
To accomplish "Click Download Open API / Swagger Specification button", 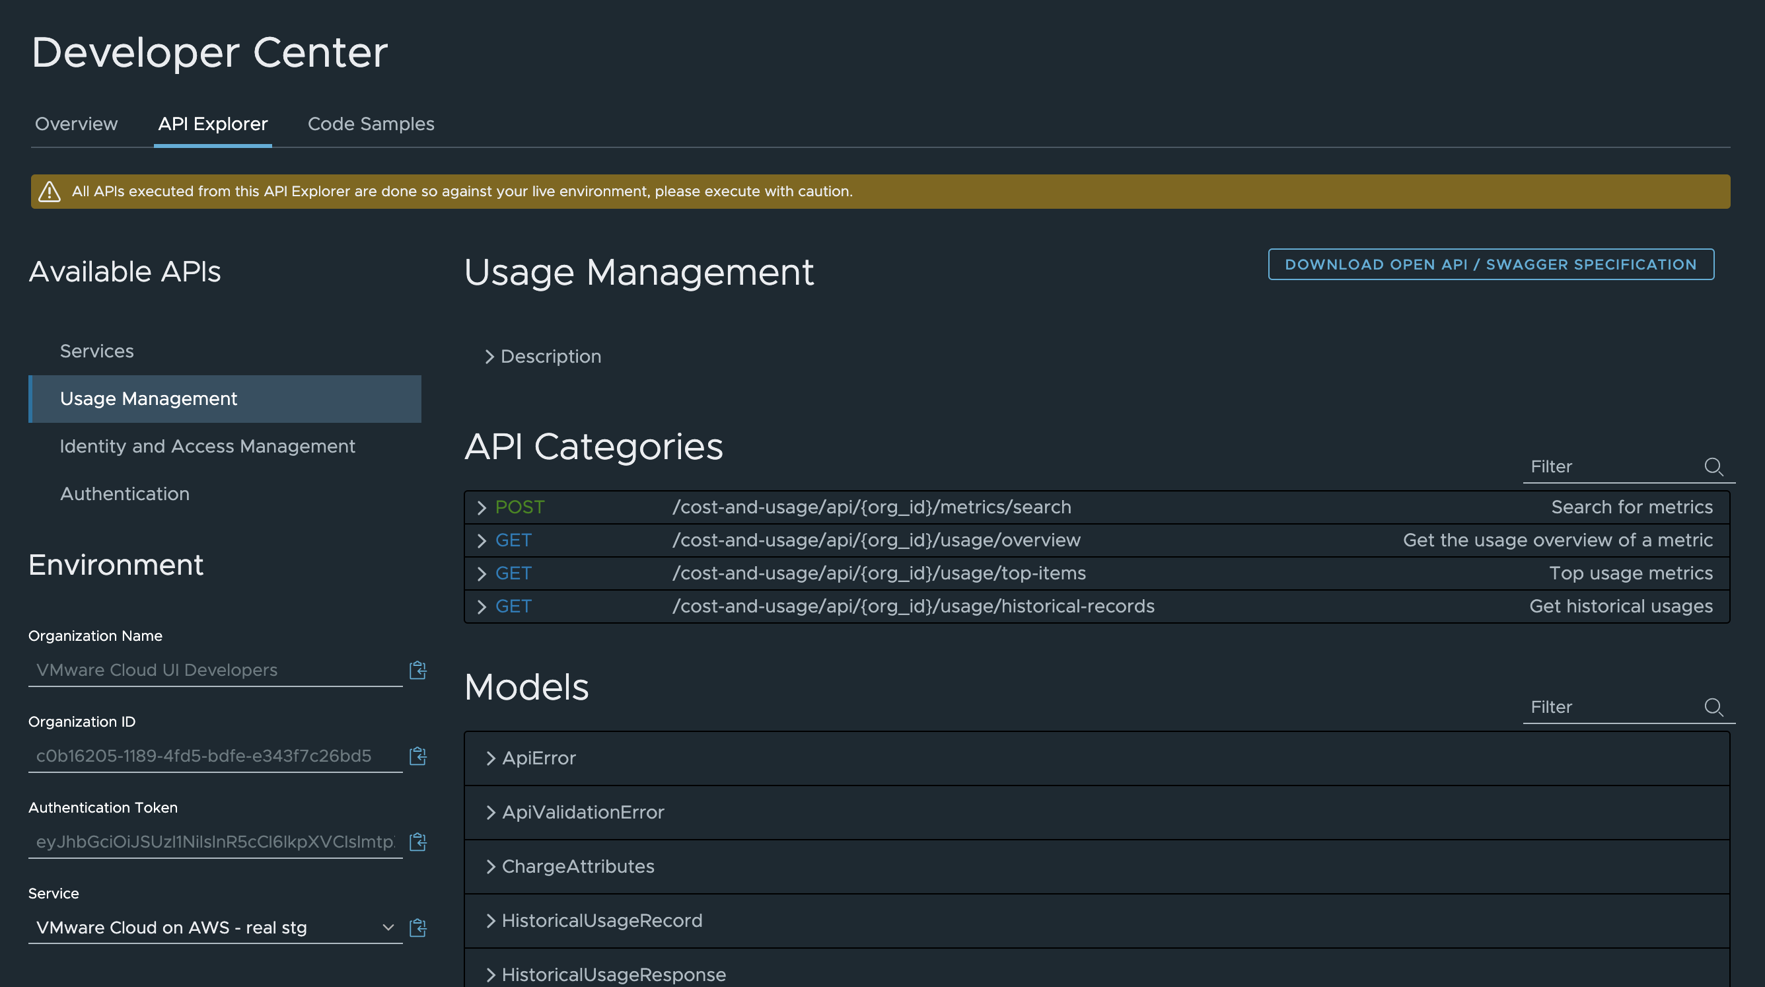I will 1490,263.
